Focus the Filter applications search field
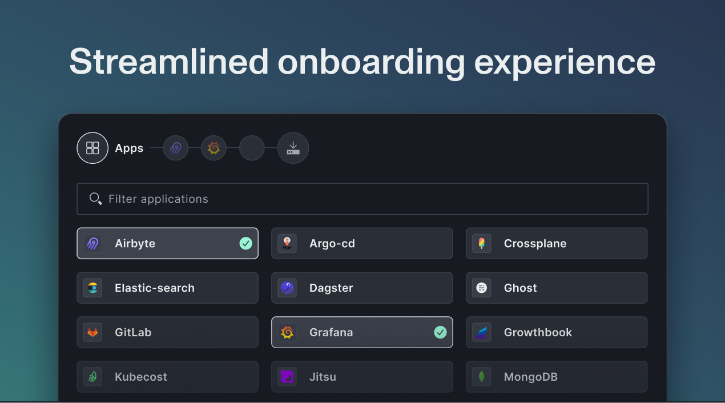 point(362,199)
